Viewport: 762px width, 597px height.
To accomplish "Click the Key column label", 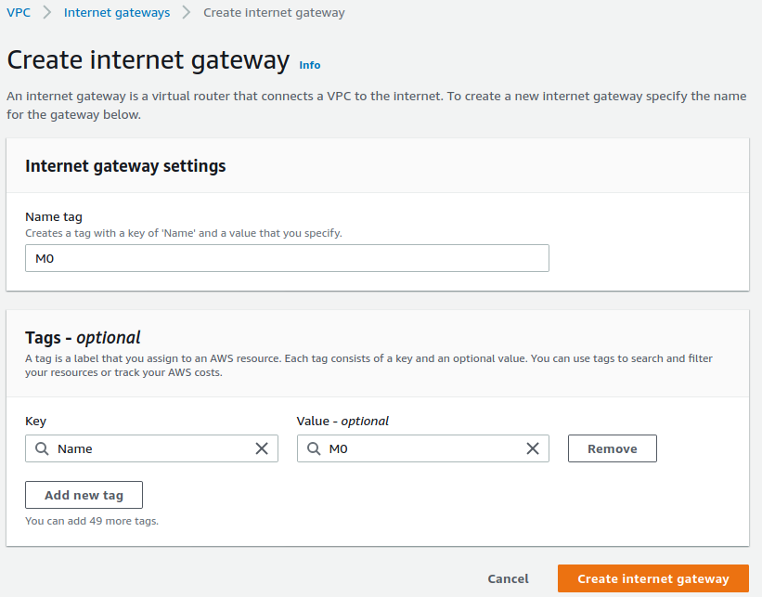I will (35, 421).
